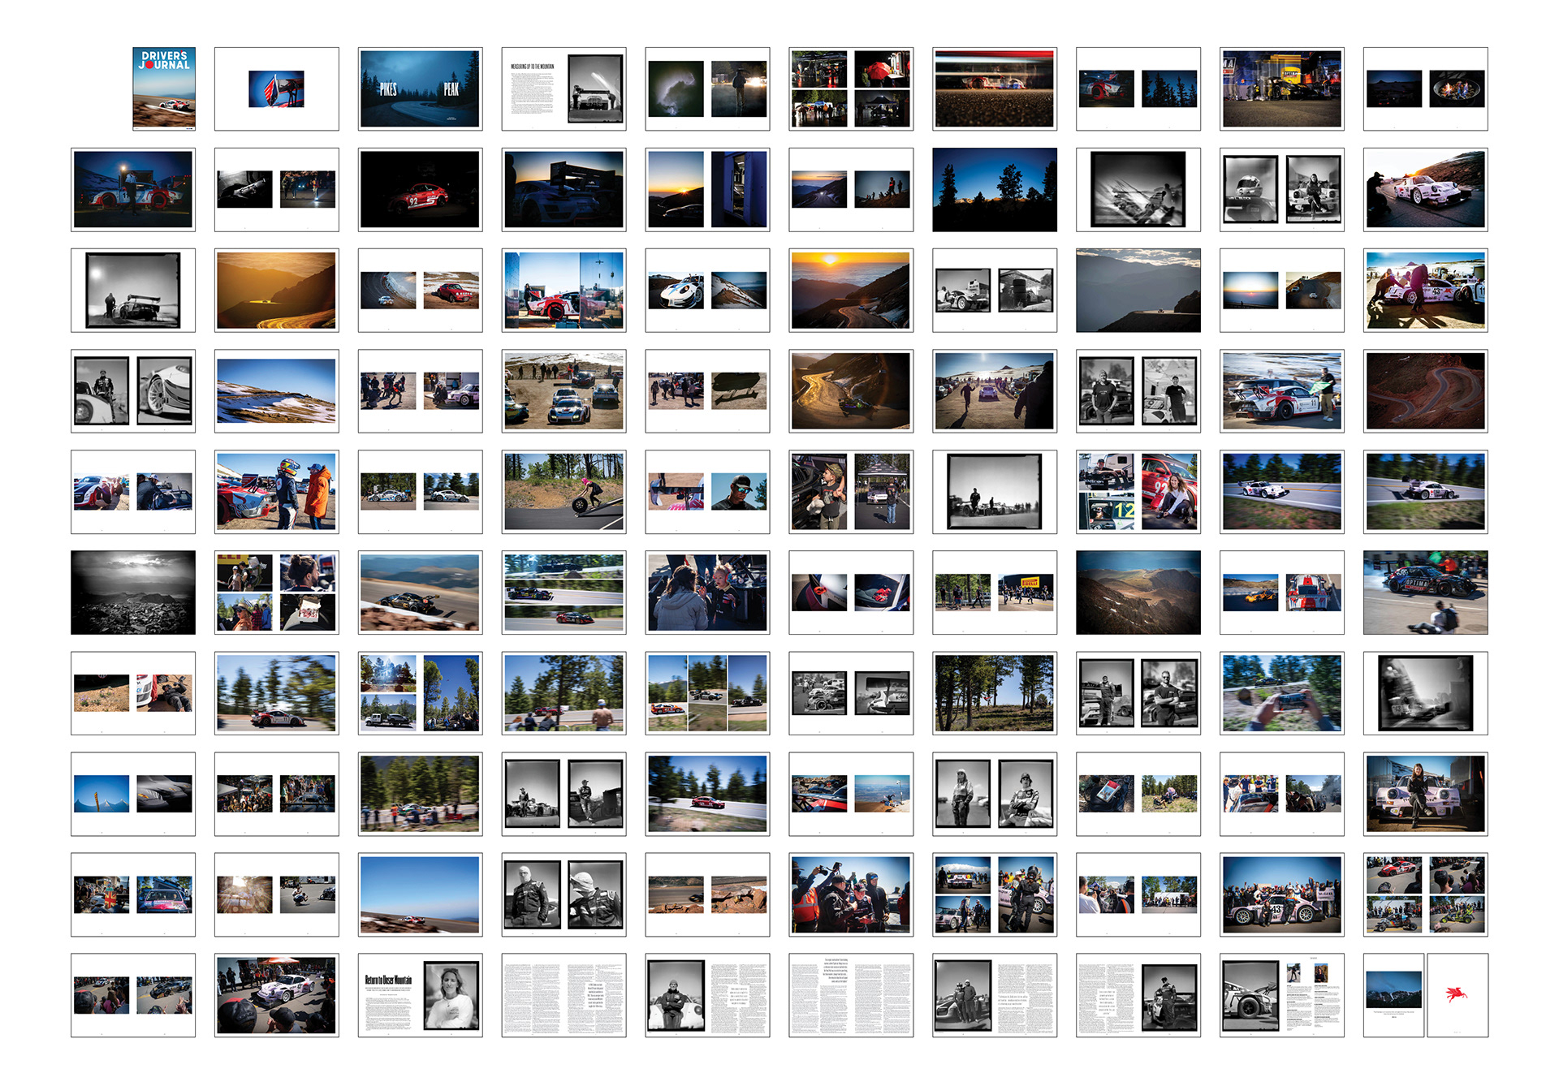Screen dimensions: 1559x1086
Task: Select the Pikes Peak title spread
Action: (420, 88)
